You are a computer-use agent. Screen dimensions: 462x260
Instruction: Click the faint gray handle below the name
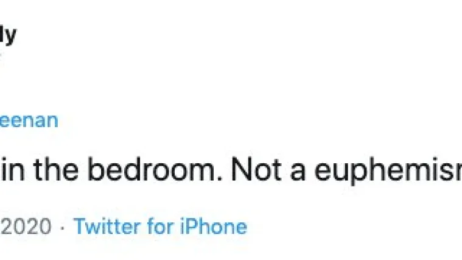click(1, 56)
